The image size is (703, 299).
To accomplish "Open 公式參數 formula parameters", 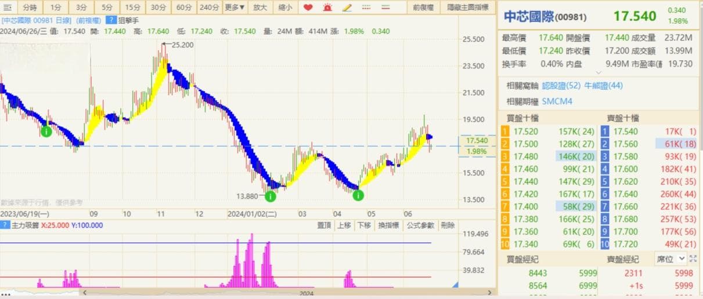I will click(x=420, y=225).
